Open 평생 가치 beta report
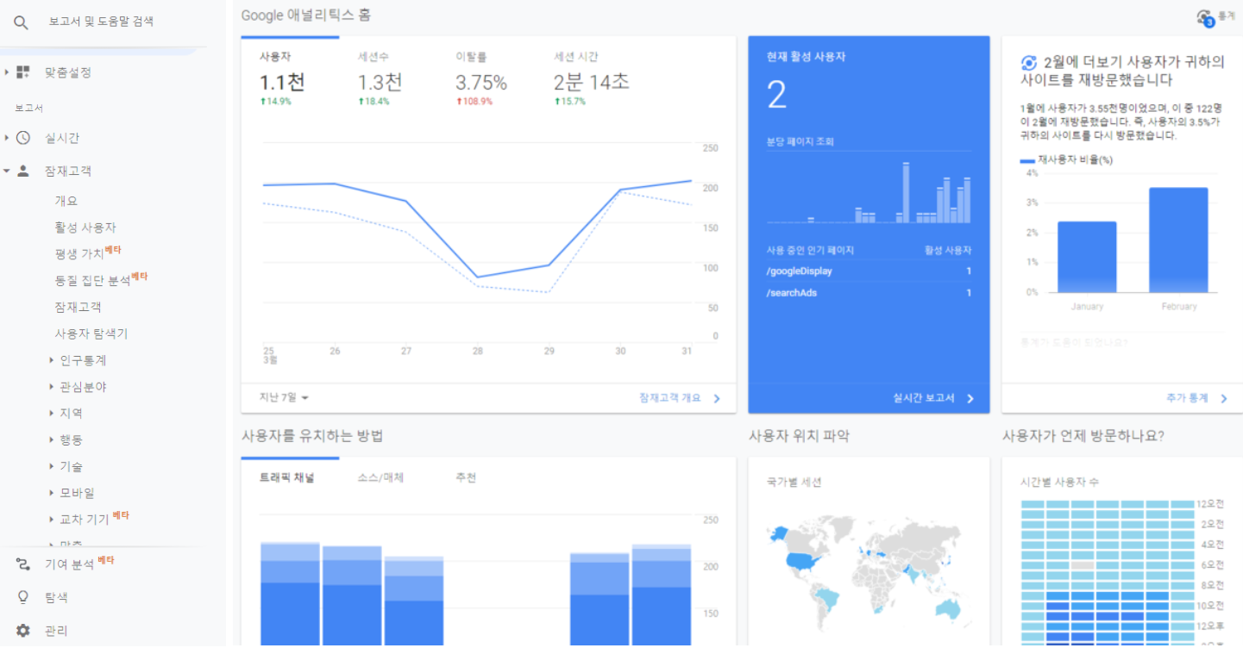Viewport: 1243px width, 648px height. 87,253
